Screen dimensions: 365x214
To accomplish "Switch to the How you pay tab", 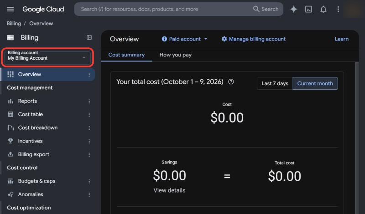I will coord(176,55).
